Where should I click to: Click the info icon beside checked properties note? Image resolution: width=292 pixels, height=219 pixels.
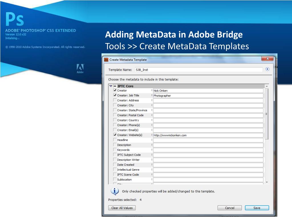(x=115, y=191)
